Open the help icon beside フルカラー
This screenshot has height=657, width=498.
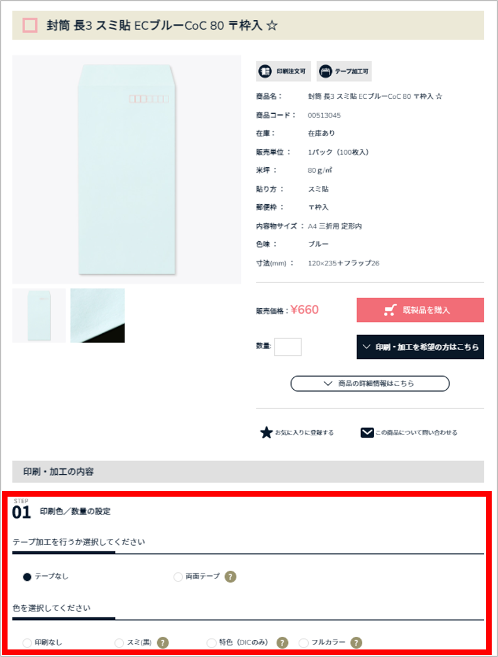357,643
